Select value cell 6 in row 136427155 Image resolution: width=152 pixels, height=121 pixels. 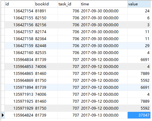pyautogui.click(x=139, y=18)
